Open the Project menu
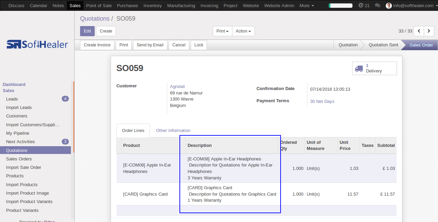The image size is (438, 222). [230, 6]
